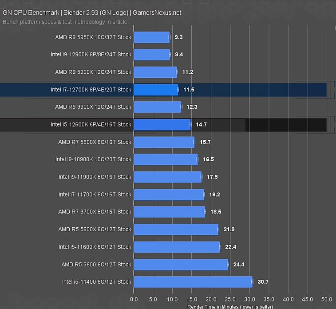
Task: Click the 9.3 value next to the 5950X bar
Action: pos(178,37)
